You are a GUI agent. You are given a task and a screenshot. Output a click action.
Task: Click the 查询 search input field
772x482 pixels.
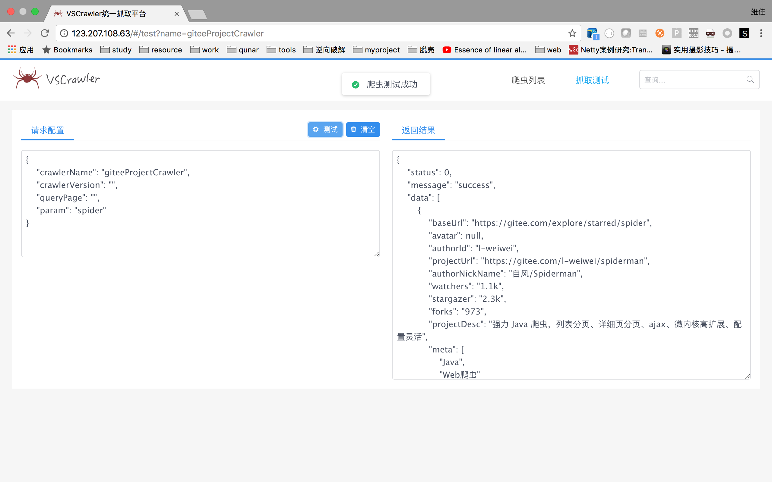(x=692, y=80)
